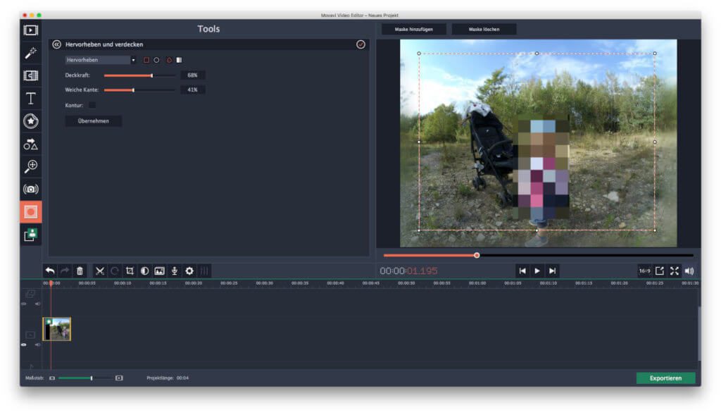
Task: Click the Übernehmen button
Action: (x=94, y=121)
